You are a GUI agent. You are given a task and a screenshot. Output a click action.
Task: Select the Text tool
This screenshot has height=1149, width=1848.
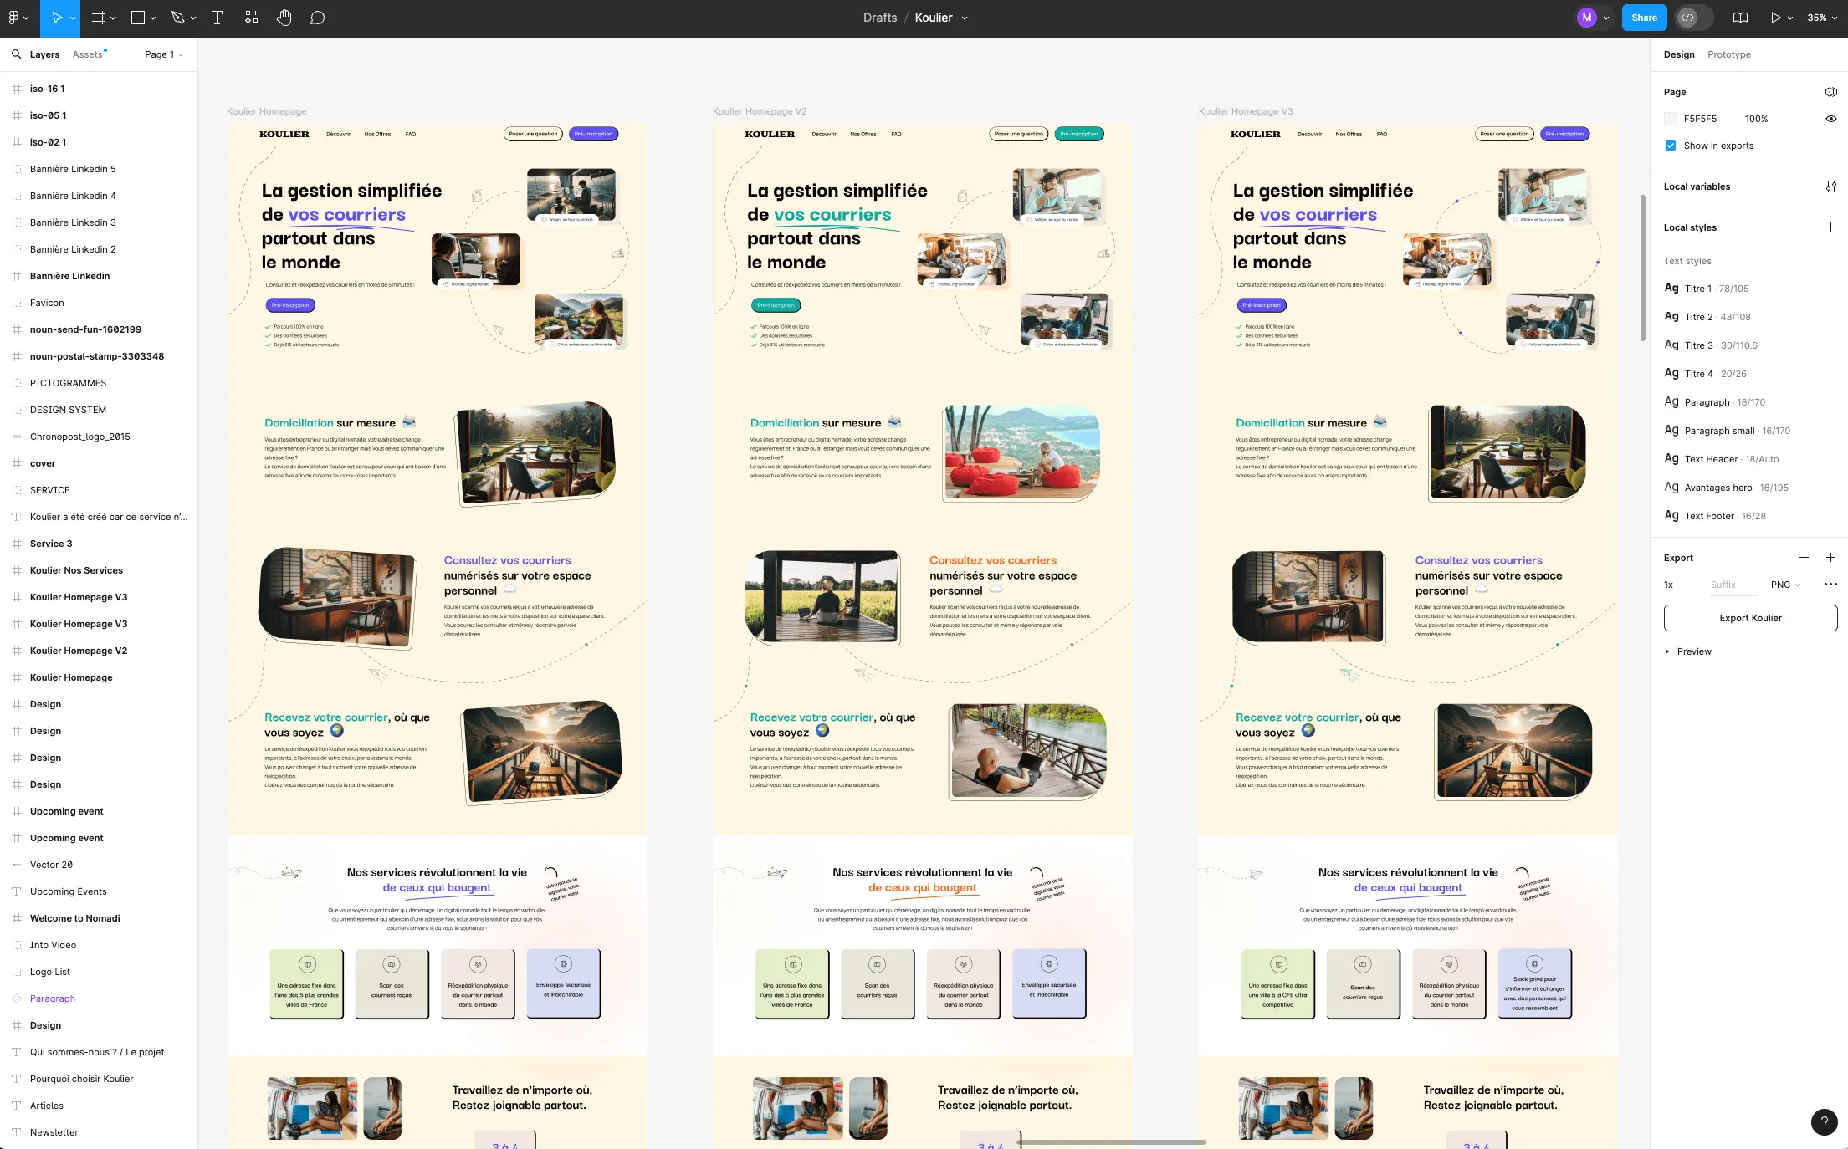[217, 18]
